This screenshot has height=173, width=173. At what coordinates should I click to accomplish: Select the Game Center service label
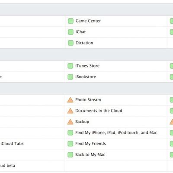(88, 21)
